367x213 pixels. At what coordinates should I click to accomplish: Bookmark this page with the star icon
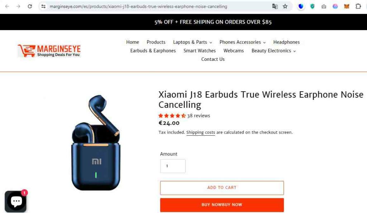click(x=285, y=6)
